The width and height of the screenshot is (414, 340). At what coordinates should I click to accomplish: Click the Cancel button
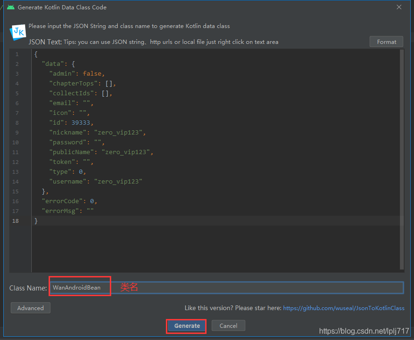(x=228, y=326)
